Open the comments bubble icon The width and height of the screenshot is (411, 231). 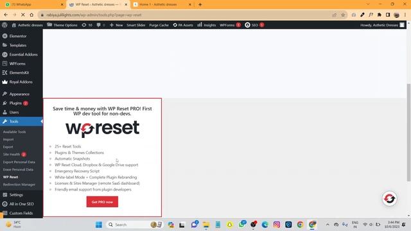coord(101,25)
